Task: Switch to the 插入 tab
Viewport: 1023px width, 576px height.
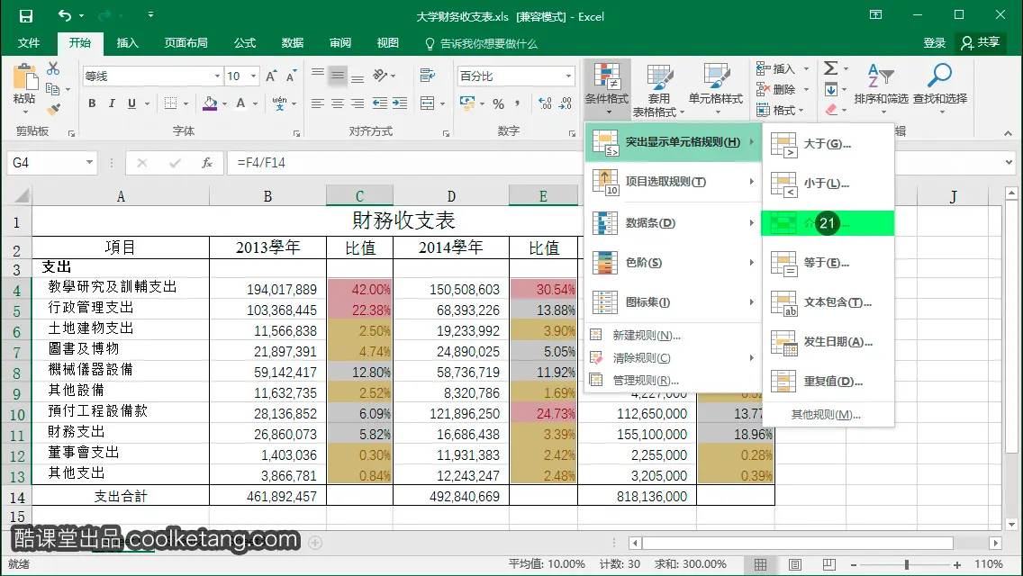Action: click(x=127, y=43)
